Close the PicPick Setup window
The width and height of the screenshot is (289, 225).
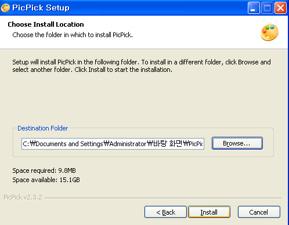280,8
